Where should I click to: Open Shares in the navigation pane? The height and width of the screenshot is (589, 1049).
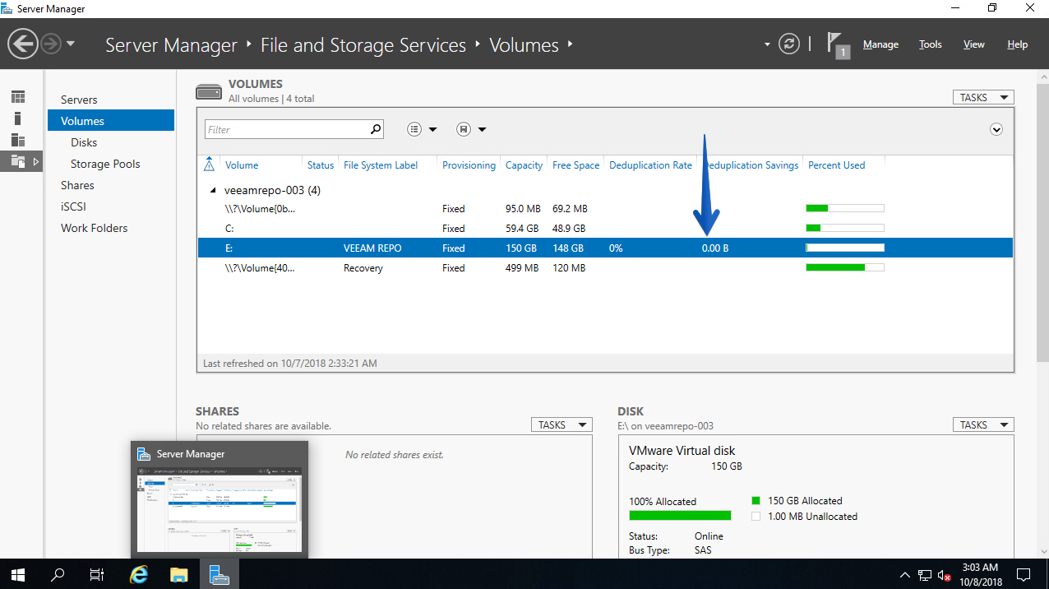[77, 185]
